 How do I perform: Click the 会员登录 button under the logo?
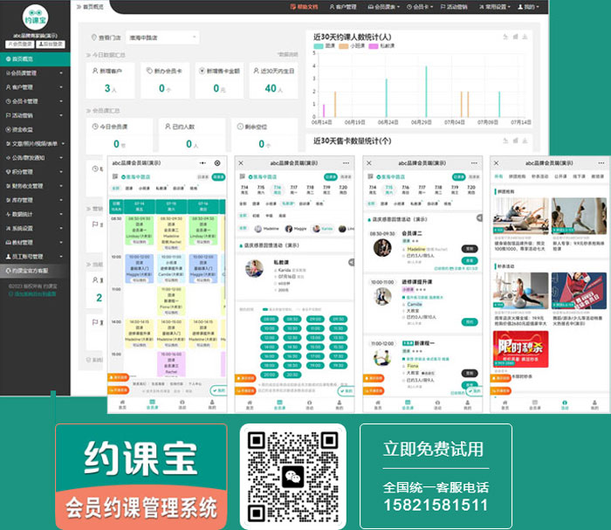coord(17,44)
